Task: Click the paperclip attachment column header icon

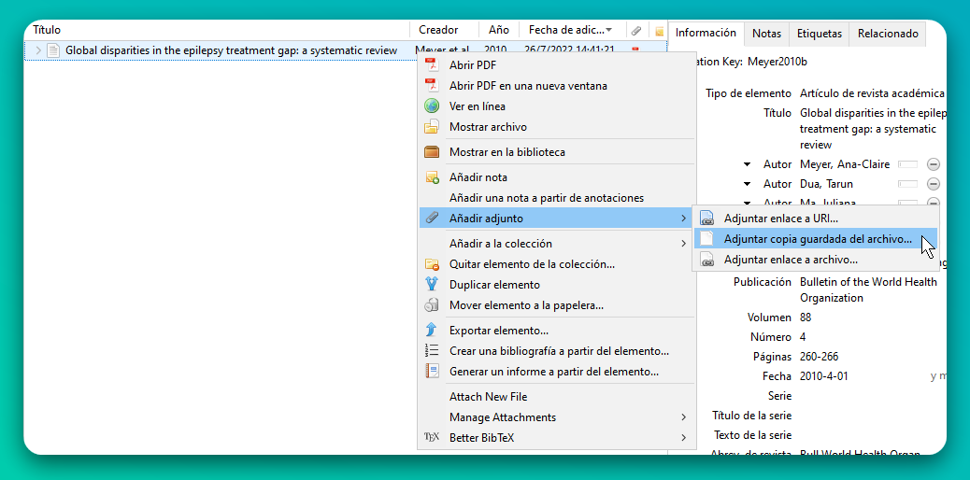Action: click(636, 30)
